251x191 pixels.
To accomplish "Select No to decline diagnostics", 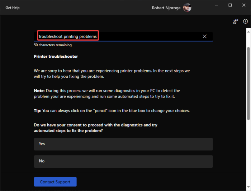I will coord(123,161).
